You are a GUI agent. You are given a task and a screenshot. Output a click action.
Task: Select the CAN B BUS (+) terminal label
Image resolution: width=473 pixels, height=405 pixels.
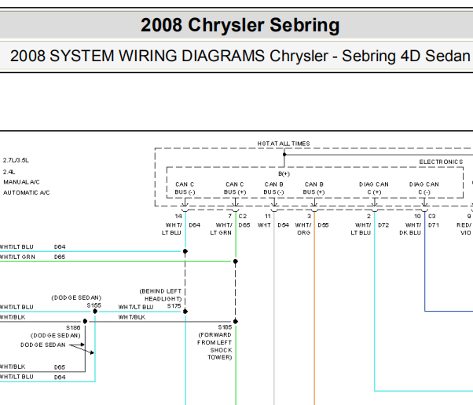pyautogui.click(x=313, y=188)
